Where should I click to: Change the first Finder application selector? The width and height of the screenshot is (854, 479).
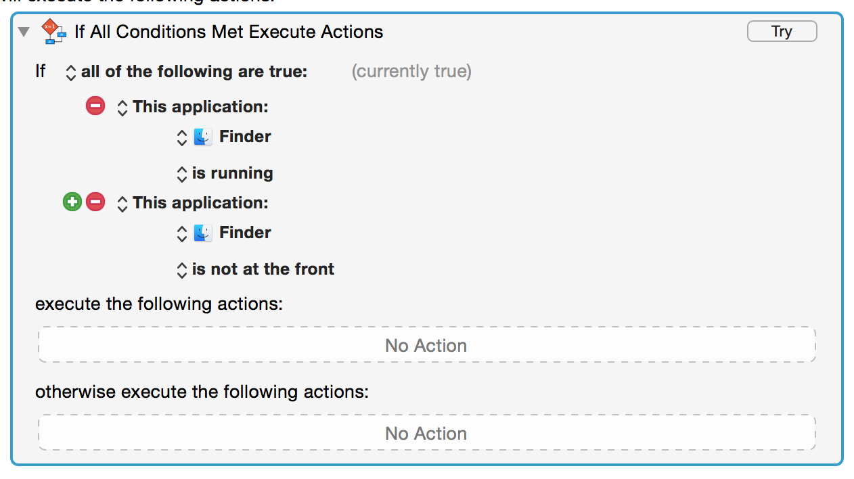(x=224, y=137)
